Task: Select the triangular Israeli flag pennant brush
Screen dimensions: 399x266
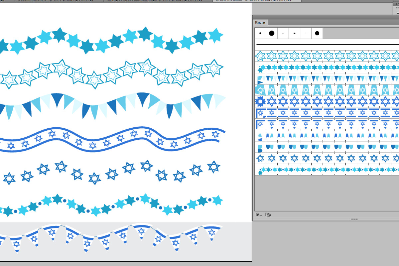Action: [327, 124]
